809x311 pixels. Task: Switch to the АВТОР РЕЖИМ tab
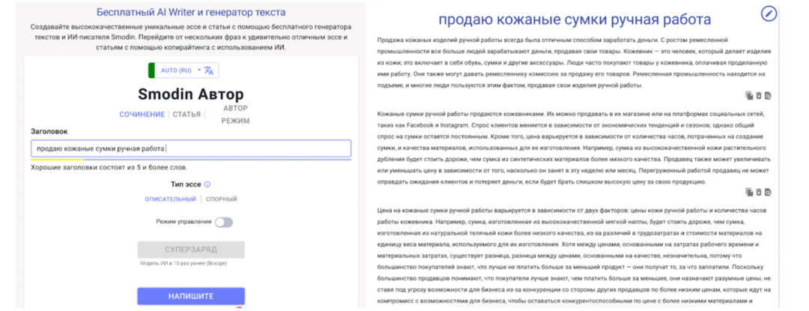[235, 115]
